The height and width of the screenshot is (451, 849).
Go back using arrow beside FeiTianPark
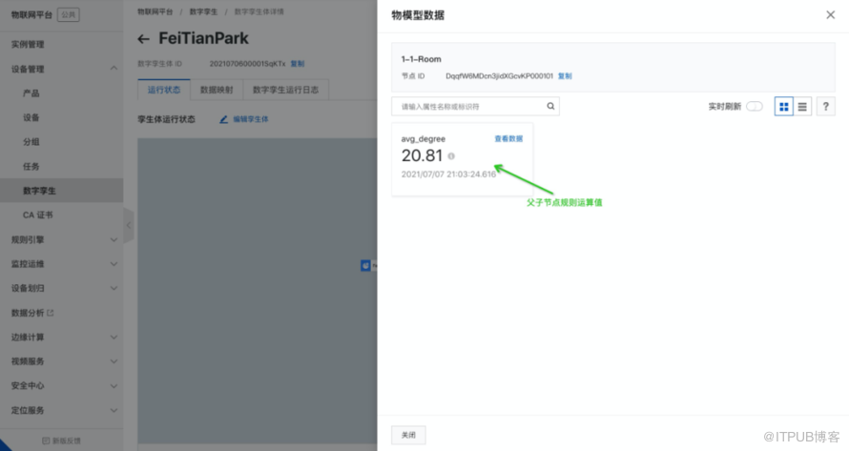pyautogui.click(x=143, y=39)
